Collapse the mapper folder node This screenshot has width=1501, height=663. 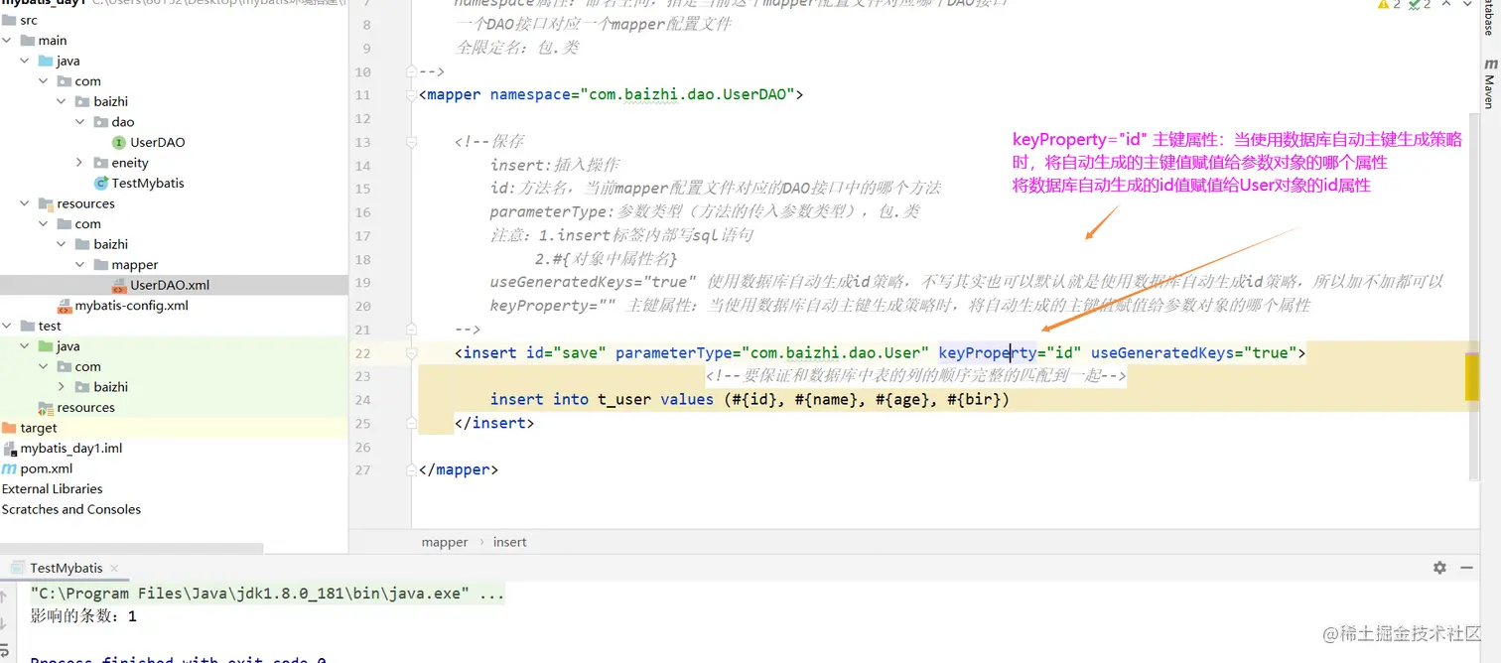point(80,265)
